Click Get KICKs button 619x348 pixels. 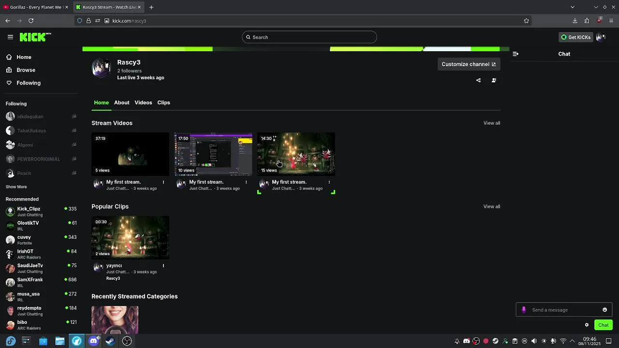(575, 37)
